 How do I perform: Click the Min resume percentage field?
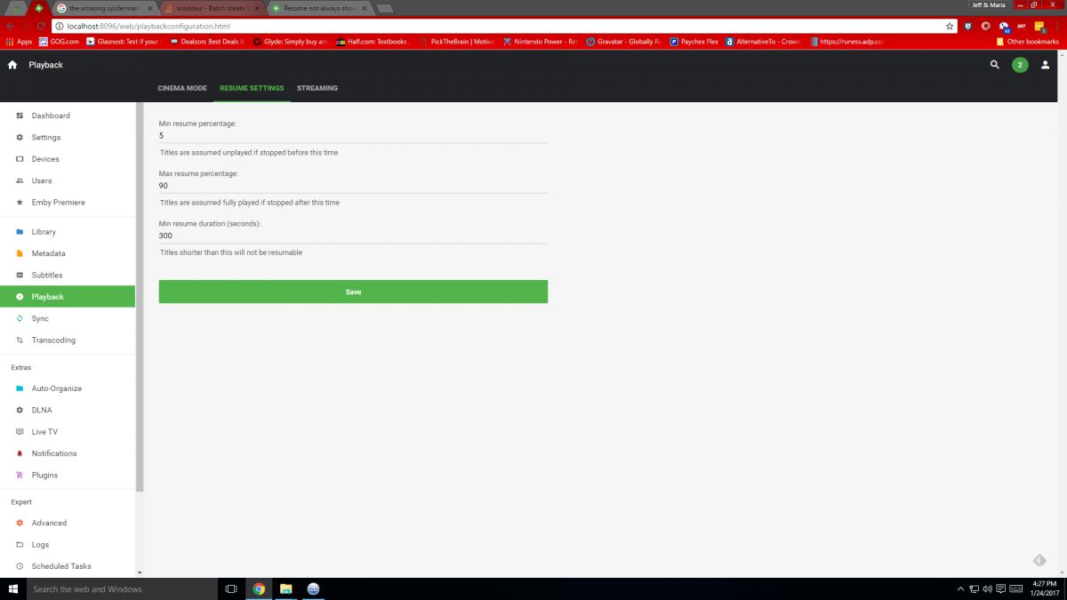[353, 136]
